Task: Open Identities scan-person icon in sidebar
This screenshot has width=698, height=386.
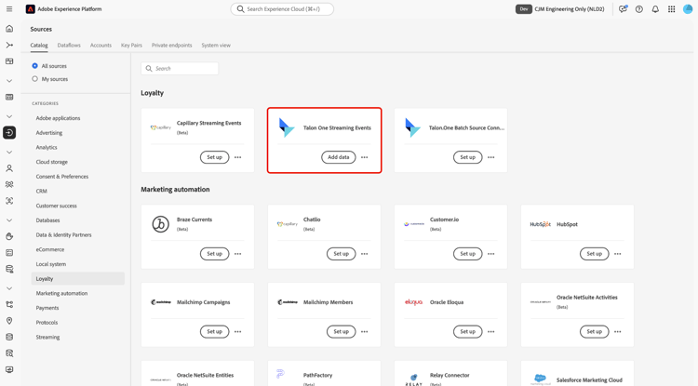Action: (x=9, y=201)
